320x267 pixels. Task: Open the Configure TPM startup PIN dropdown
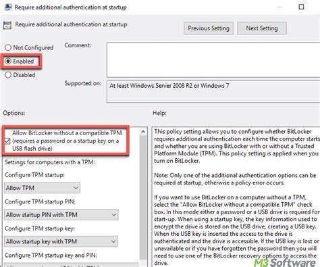(61, 215)
